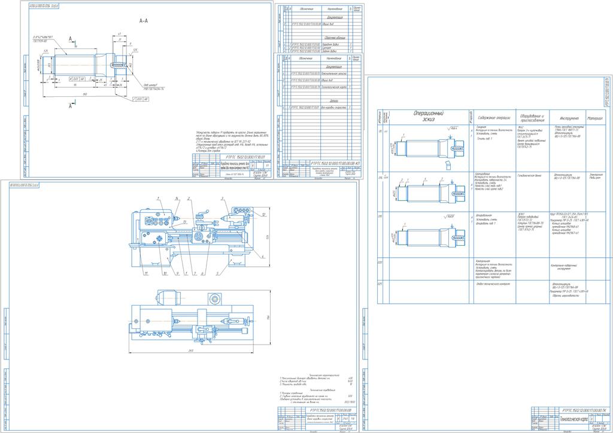
Task: Click the rotated designation stamp on lathe sheet
Action: click(x=24, y=185)
